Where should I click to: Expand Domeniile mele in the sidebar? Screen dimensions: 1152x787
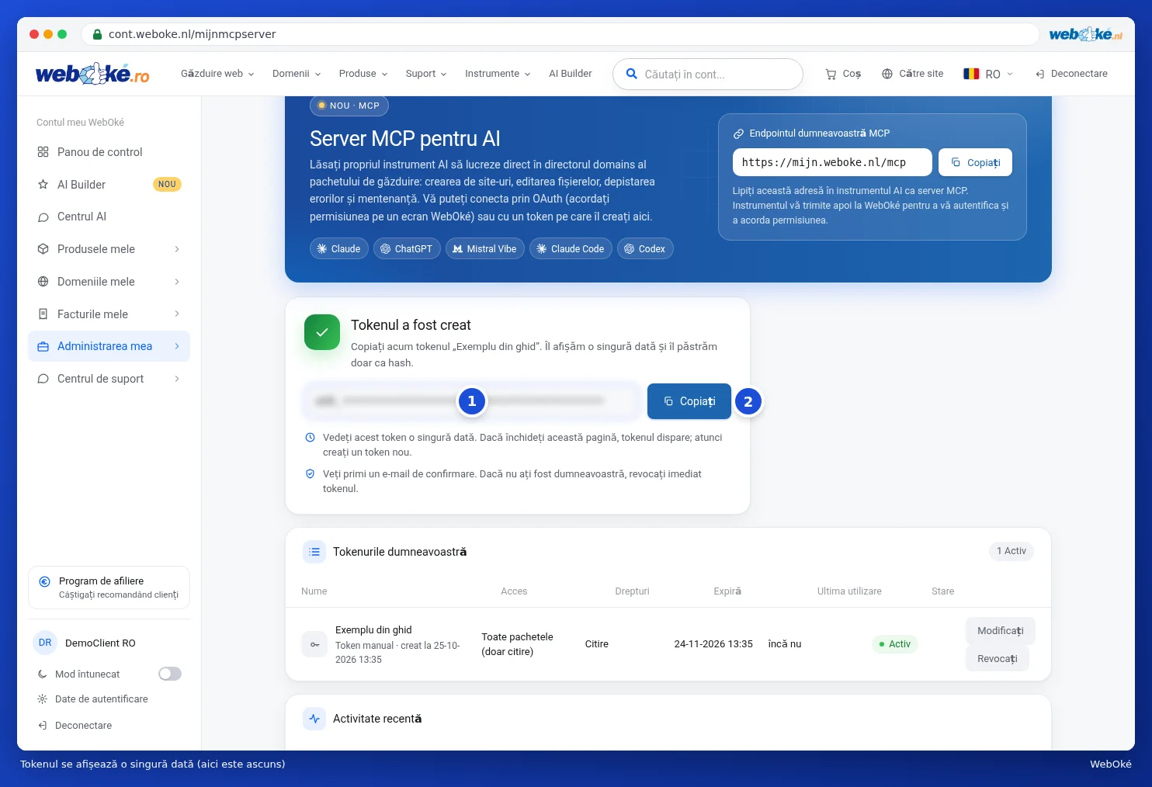[x=109, y=282]
